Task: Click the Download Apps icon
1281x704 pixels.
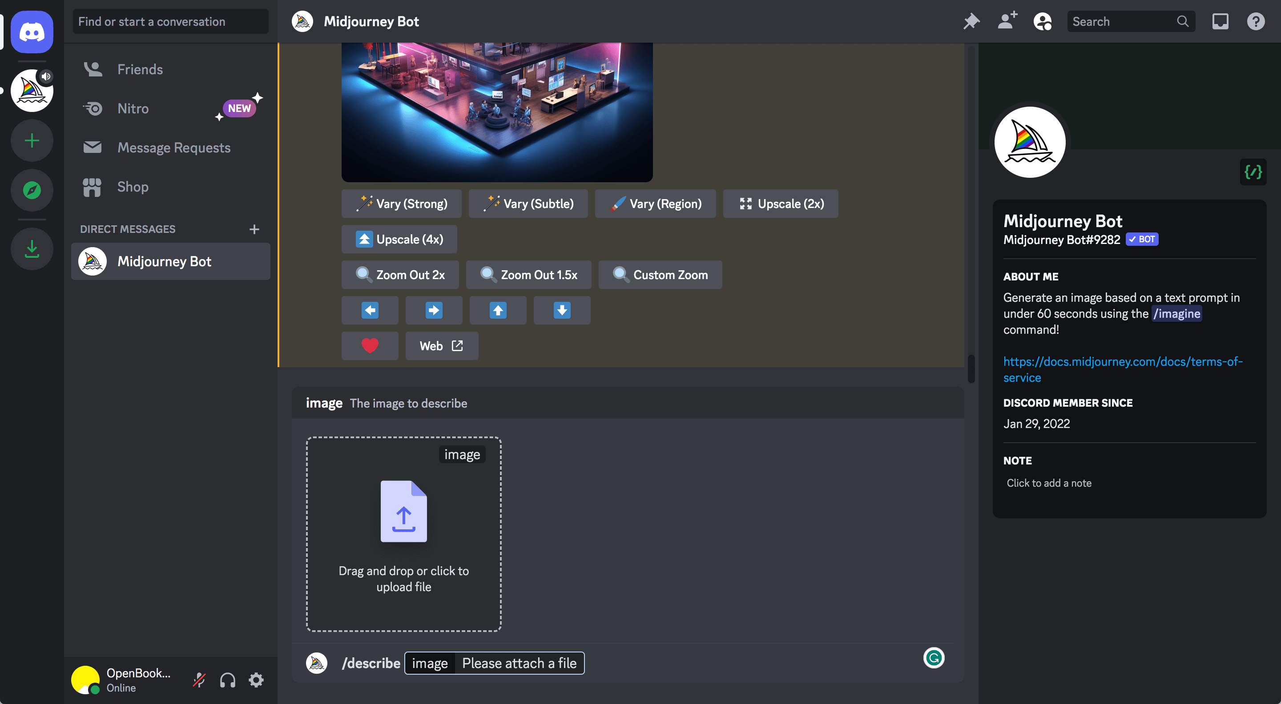Action: [x=32, y=249]
